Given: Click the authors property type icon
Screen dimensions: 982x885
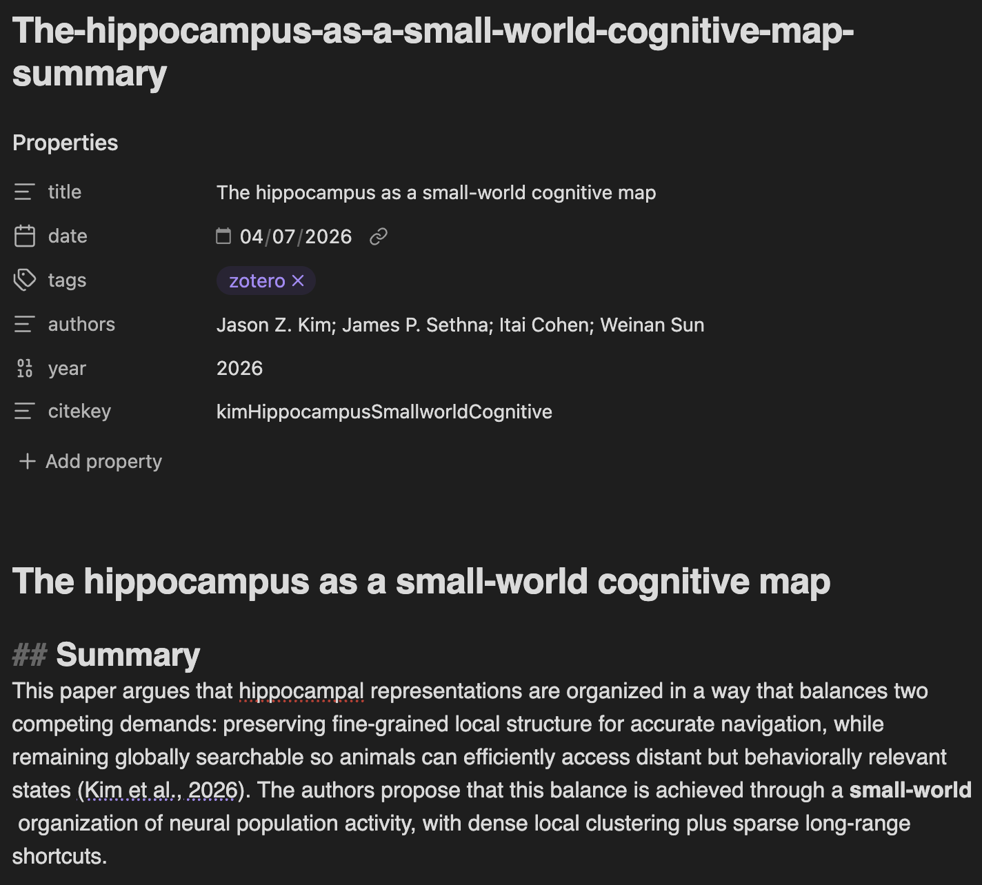Looking at the screenshot, I should 24,324.
